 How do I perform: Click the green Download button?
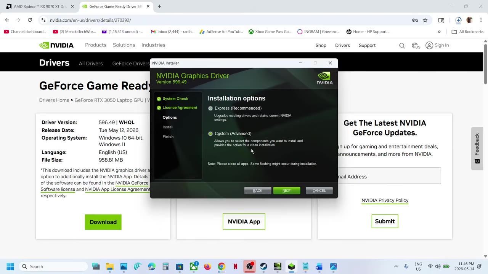103,222
